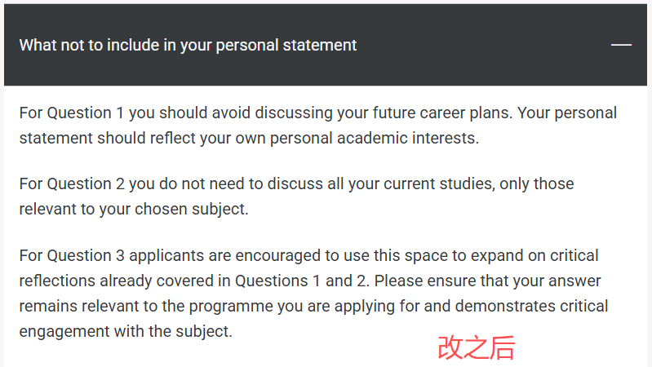Click the paragraph starting "For Question 1"
The height and width of the screenshot is (367, 652).
pyautogui.click(x=317, y=125)
